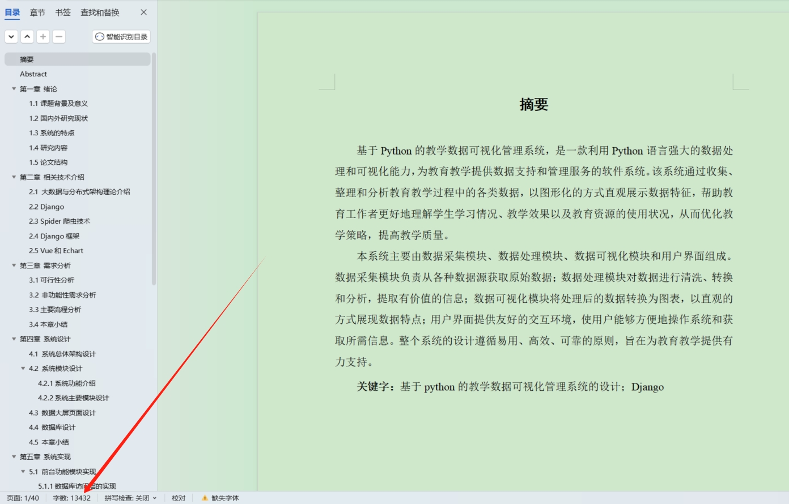Image resolution: width=789 pixels, height=504 pixels.
Task: Collapse the 4.2 系统模块设计 node
Action: [x=23, y=369]
